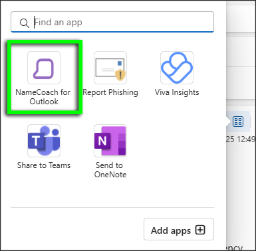256x251 pixels.
Task: Click the Add apps button
Action: tap(179, 229)
